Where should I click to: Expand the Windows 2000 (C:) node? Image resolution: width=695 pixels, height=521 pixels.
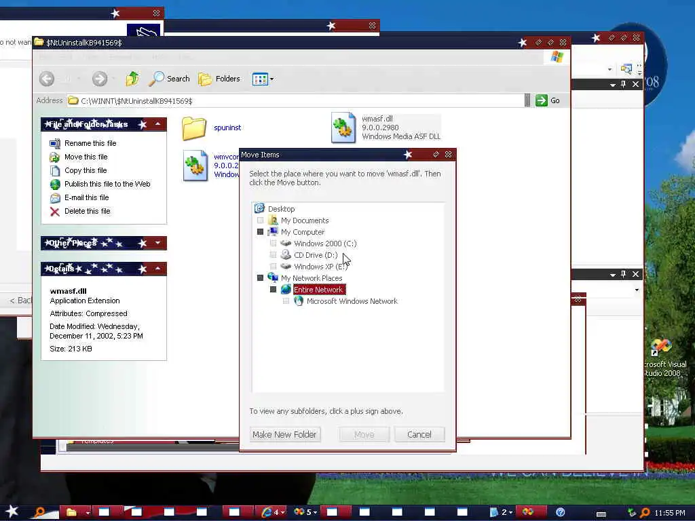coord(273,244)
